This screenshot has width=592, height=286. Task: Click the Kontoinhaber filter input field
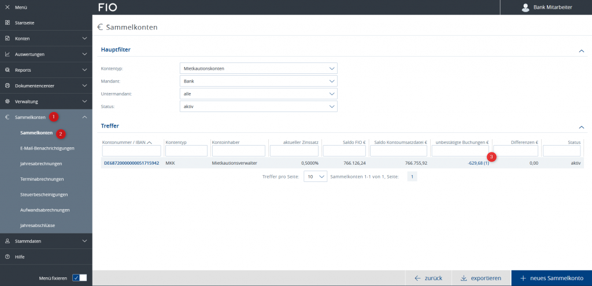pyautogui.click(x=238, y=151)
